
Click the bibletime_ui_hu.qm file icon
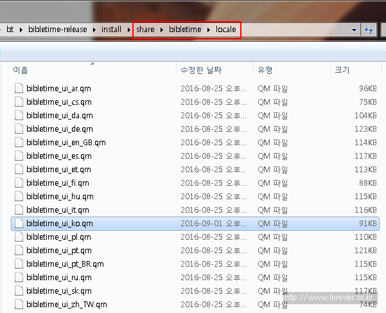(x=19, y=197)
